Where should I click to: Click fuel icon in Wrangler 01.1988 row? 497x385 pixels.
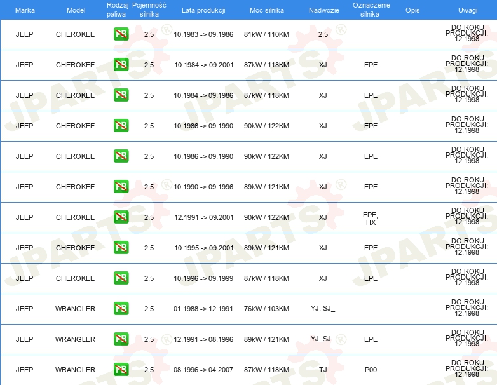(121, 309)
